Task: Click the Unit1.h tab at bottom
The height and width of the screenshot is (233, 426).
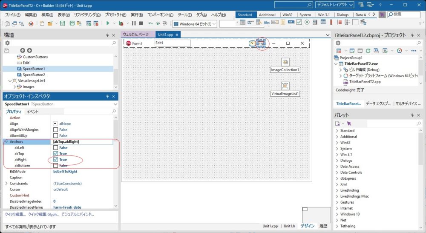Action: pos(290,226)
